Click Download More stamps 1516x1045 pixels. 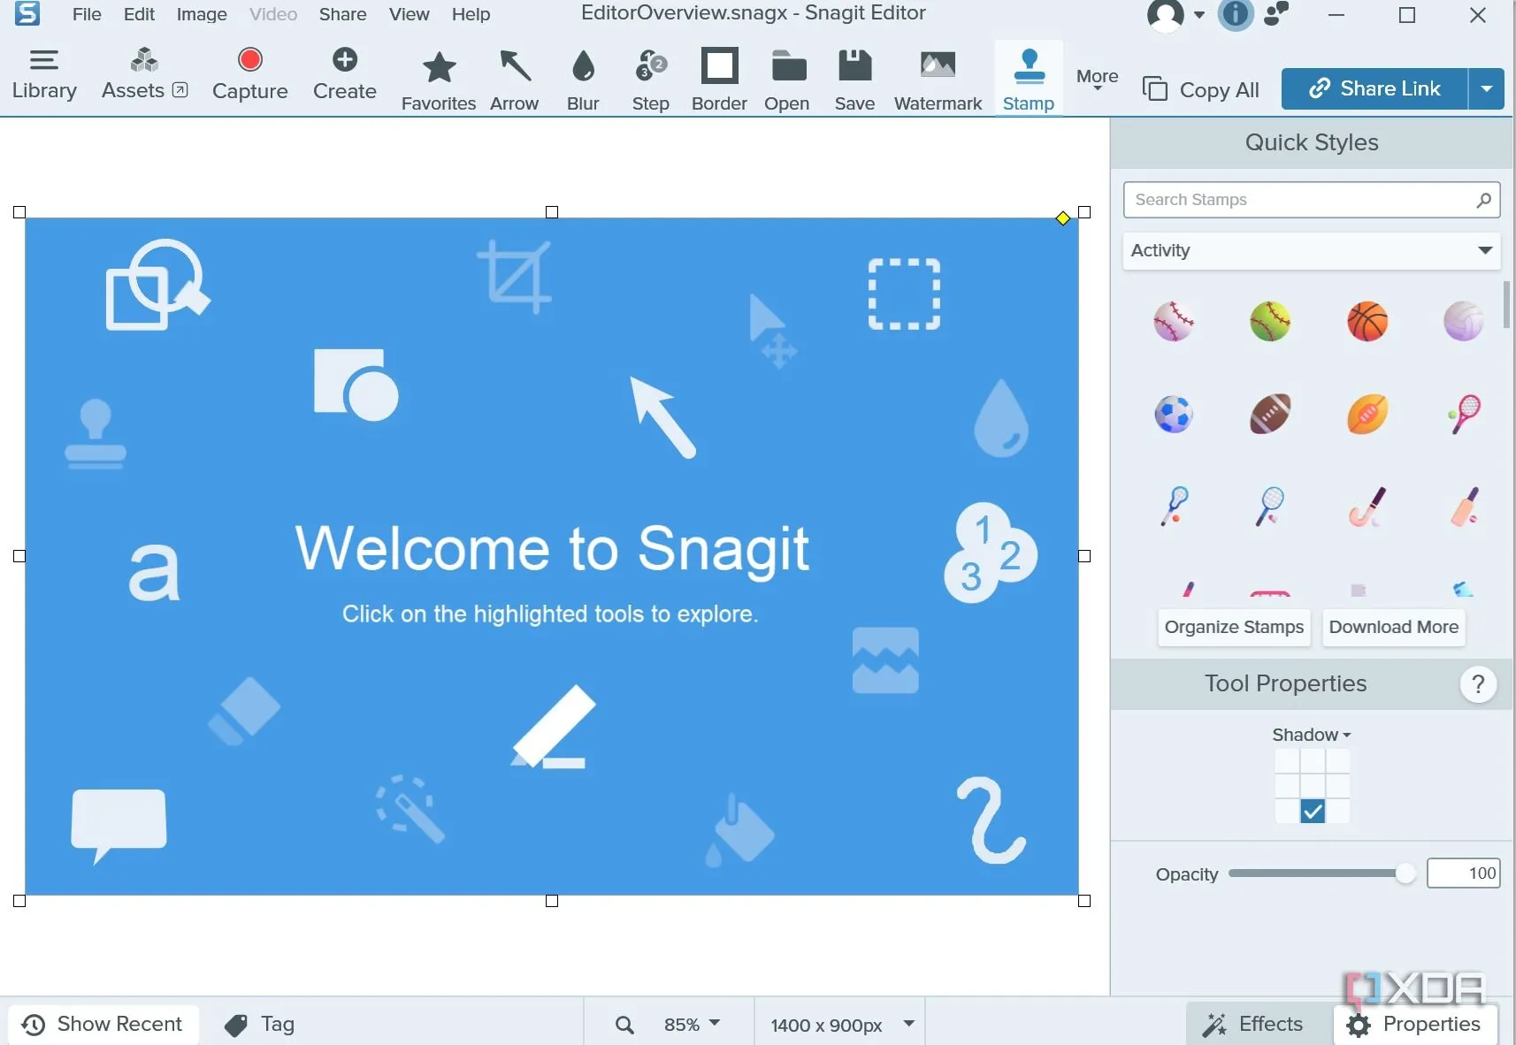tap(1394, 627)
